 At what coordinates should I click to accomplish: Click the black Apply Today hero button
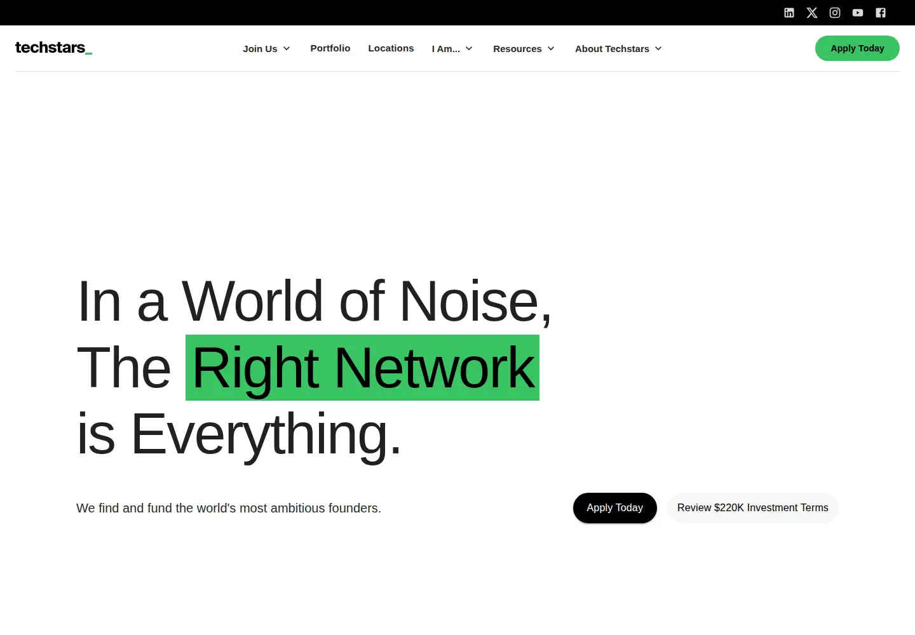coord(615,508)
